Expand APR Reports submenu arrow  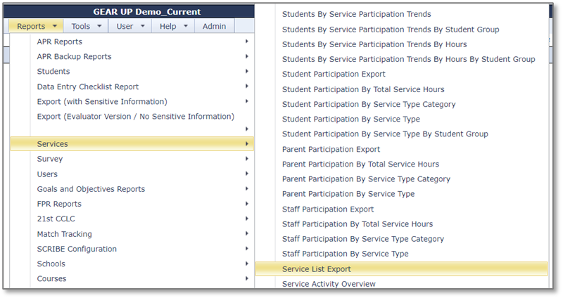247,41
